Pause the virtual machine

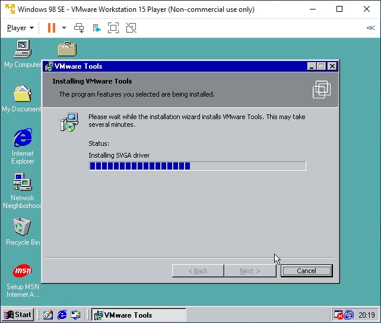coord(52,28)
